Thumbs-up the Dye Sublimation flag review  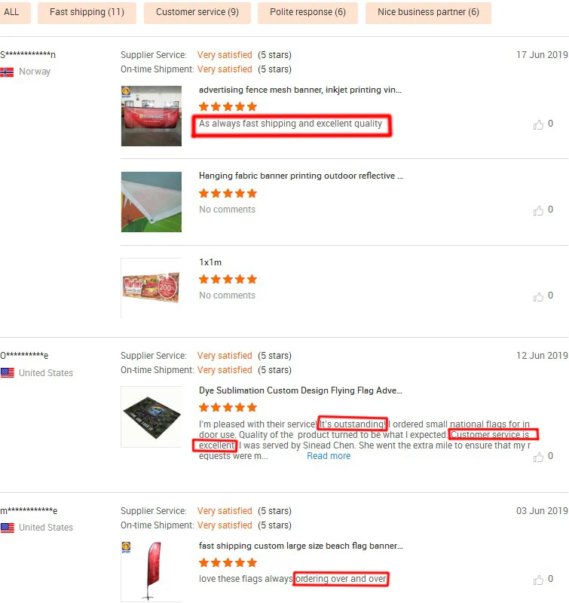pos(538,457)
